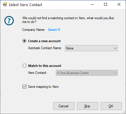This screenshot has height=114, width=126.
Task: Click the chevron on the Xero Contact combo box
Action: click(x=115, y=73)
